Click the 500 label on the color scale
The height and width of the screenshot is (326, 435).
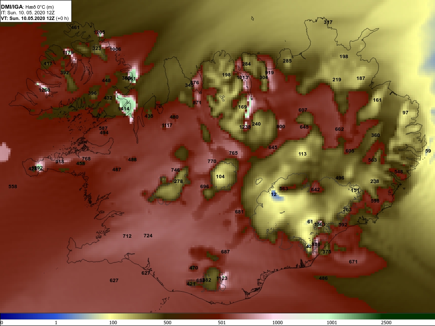point(167,323)
